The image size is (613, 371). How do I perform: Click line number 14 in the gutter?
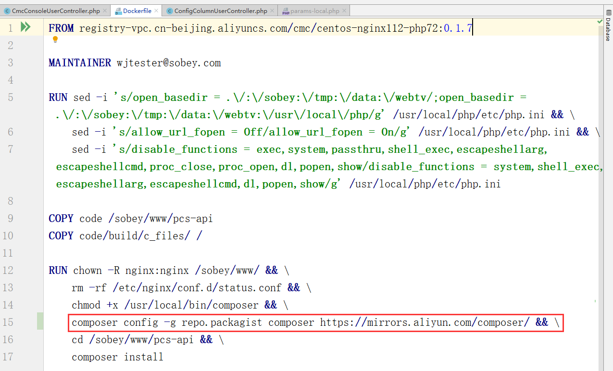coord(8,305)
